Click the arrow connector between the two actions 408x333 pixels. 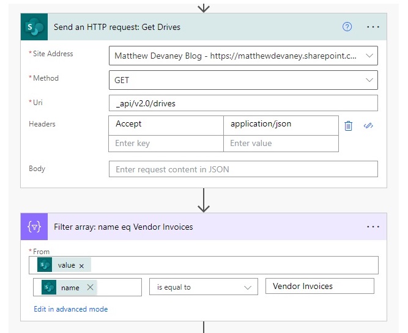204,200
